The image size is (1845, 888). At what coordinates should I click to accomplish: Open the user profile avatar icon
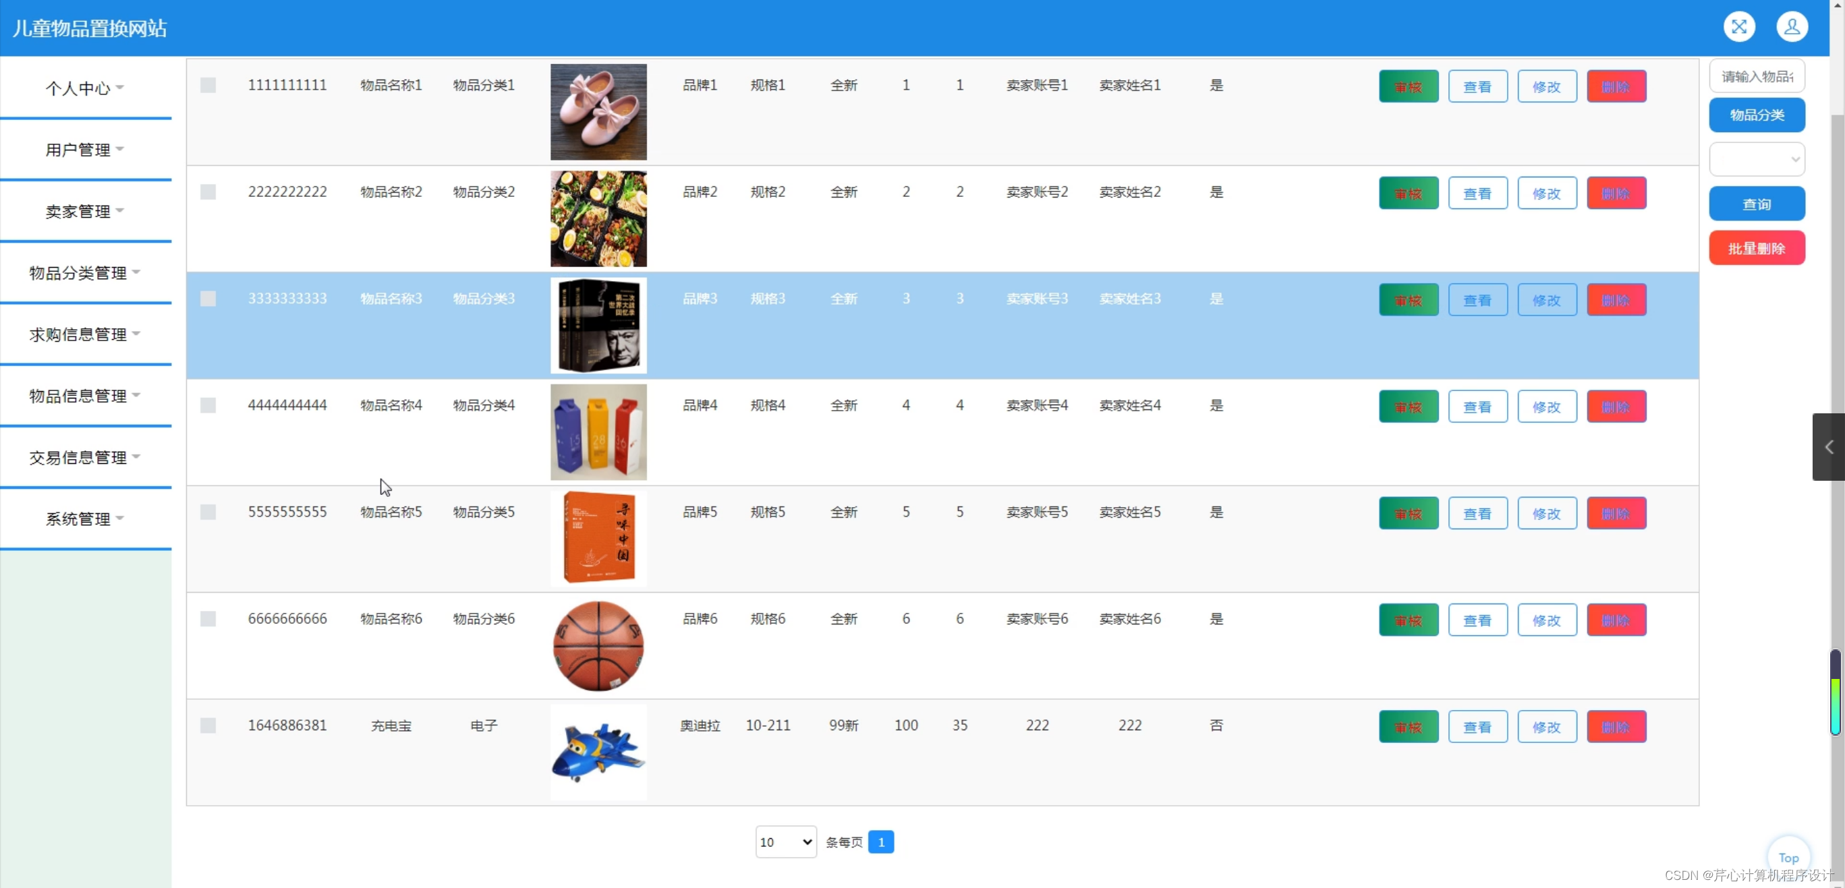[1791, 27]
